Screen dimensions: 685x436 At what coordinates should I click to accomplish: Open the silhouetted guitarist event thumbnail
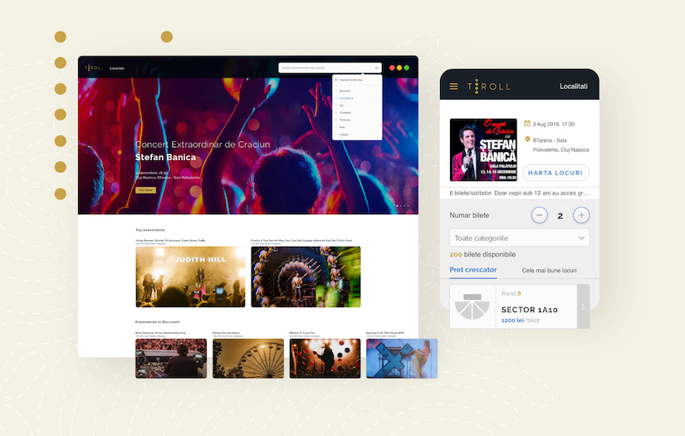325,358
